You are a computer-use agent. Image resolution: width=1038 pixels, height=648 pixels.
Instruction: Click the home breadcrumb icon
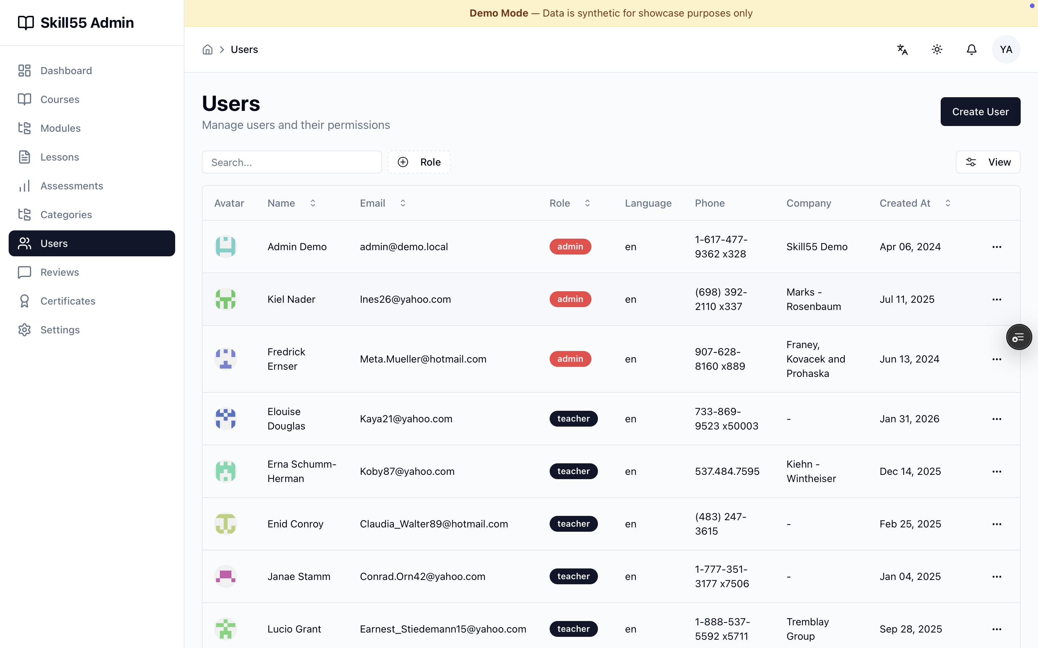click(208, 49)
